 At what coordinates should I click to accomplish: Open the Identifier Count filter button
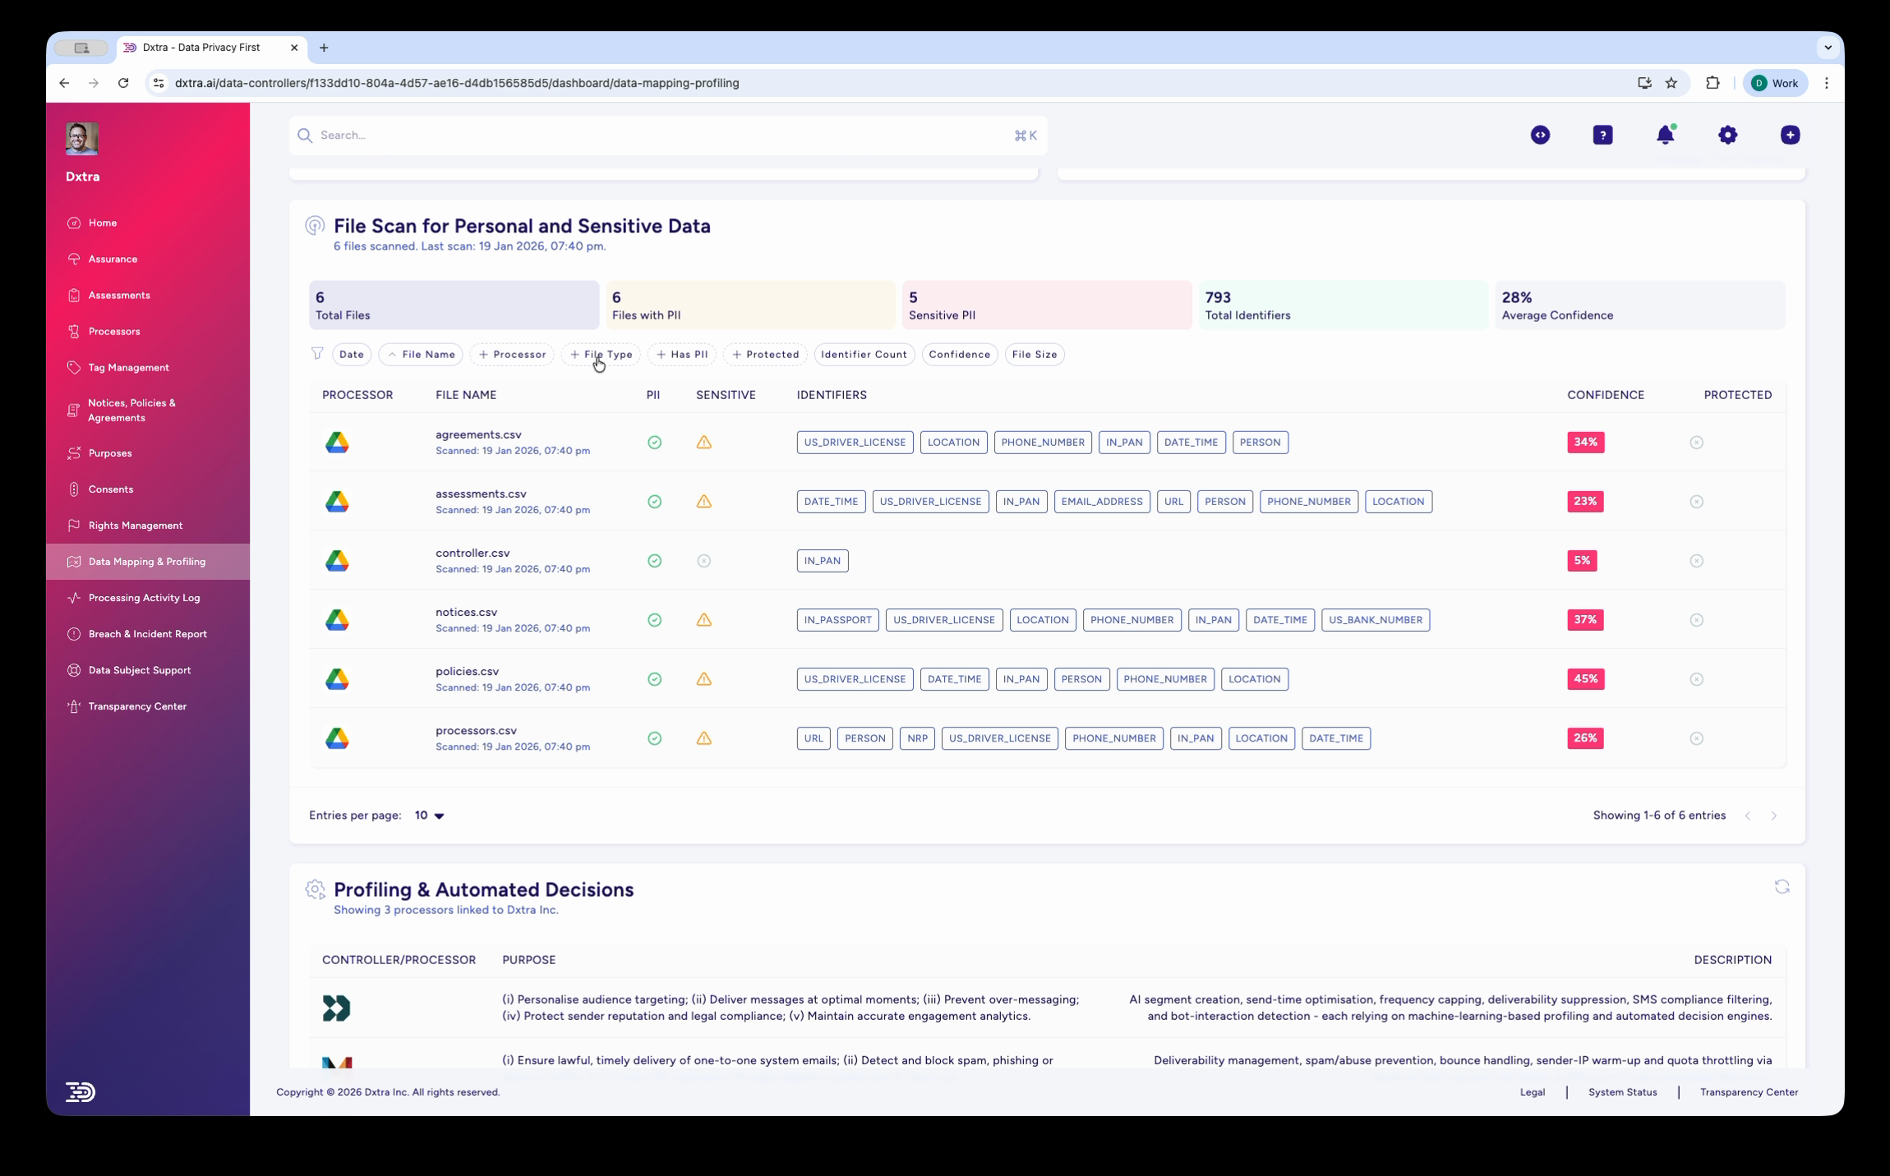tap(864, 354)
